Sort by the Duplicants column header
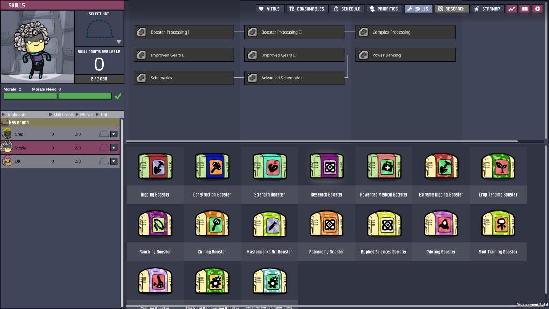The height and width of the screenshot is (309, 549). [x=14, y=115]
